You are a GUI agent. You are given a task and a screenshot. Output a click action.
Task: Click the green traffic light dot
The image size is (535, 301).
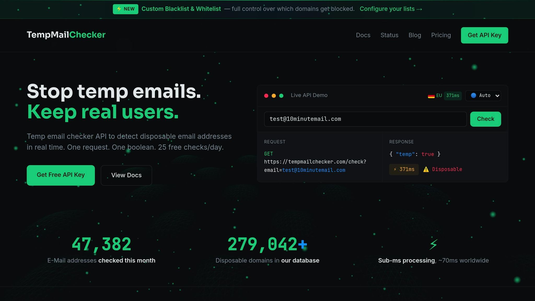click(281, 96)
